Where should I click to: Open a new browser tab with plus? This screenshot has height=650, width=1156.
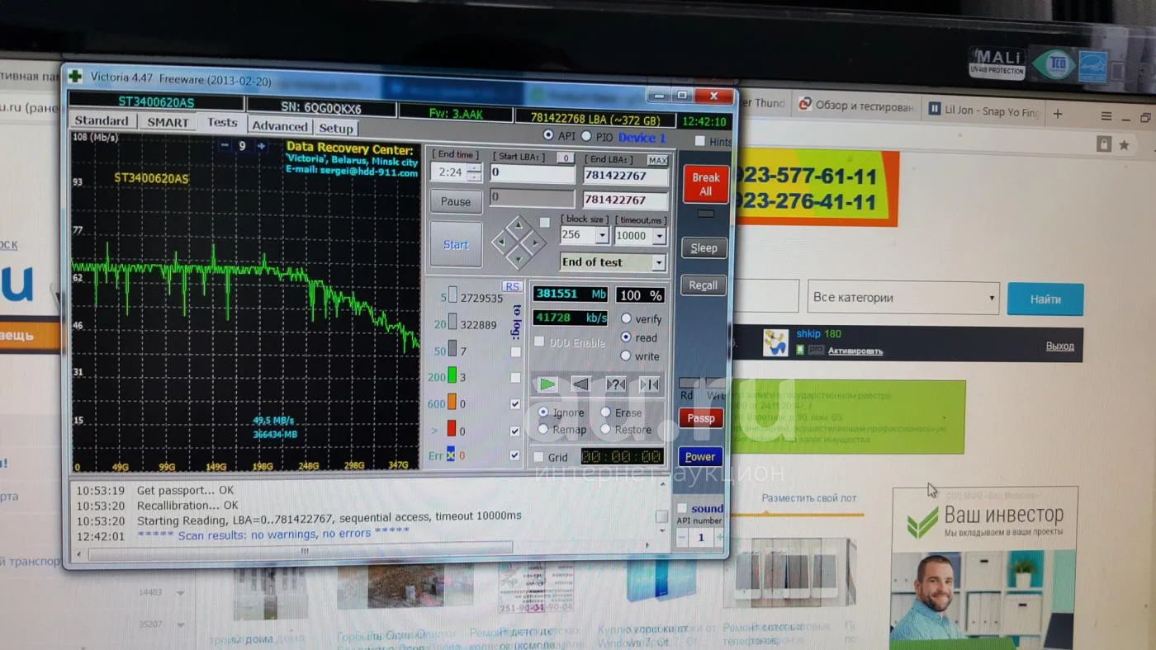click(1058, 113)
